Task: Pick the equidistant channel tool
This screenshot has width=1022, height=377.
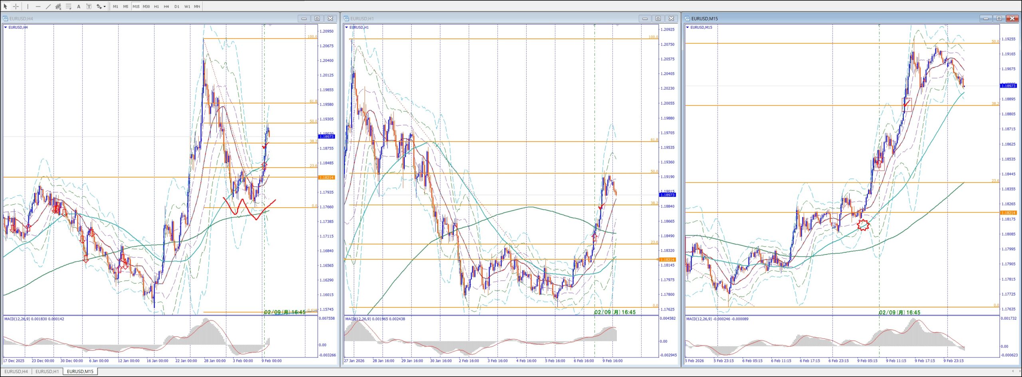Action: pos(58,6)
